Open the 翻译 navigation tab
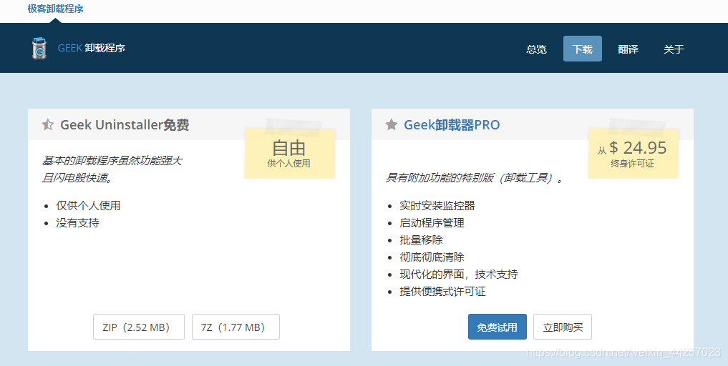728x366 pixels. [628, 49]
